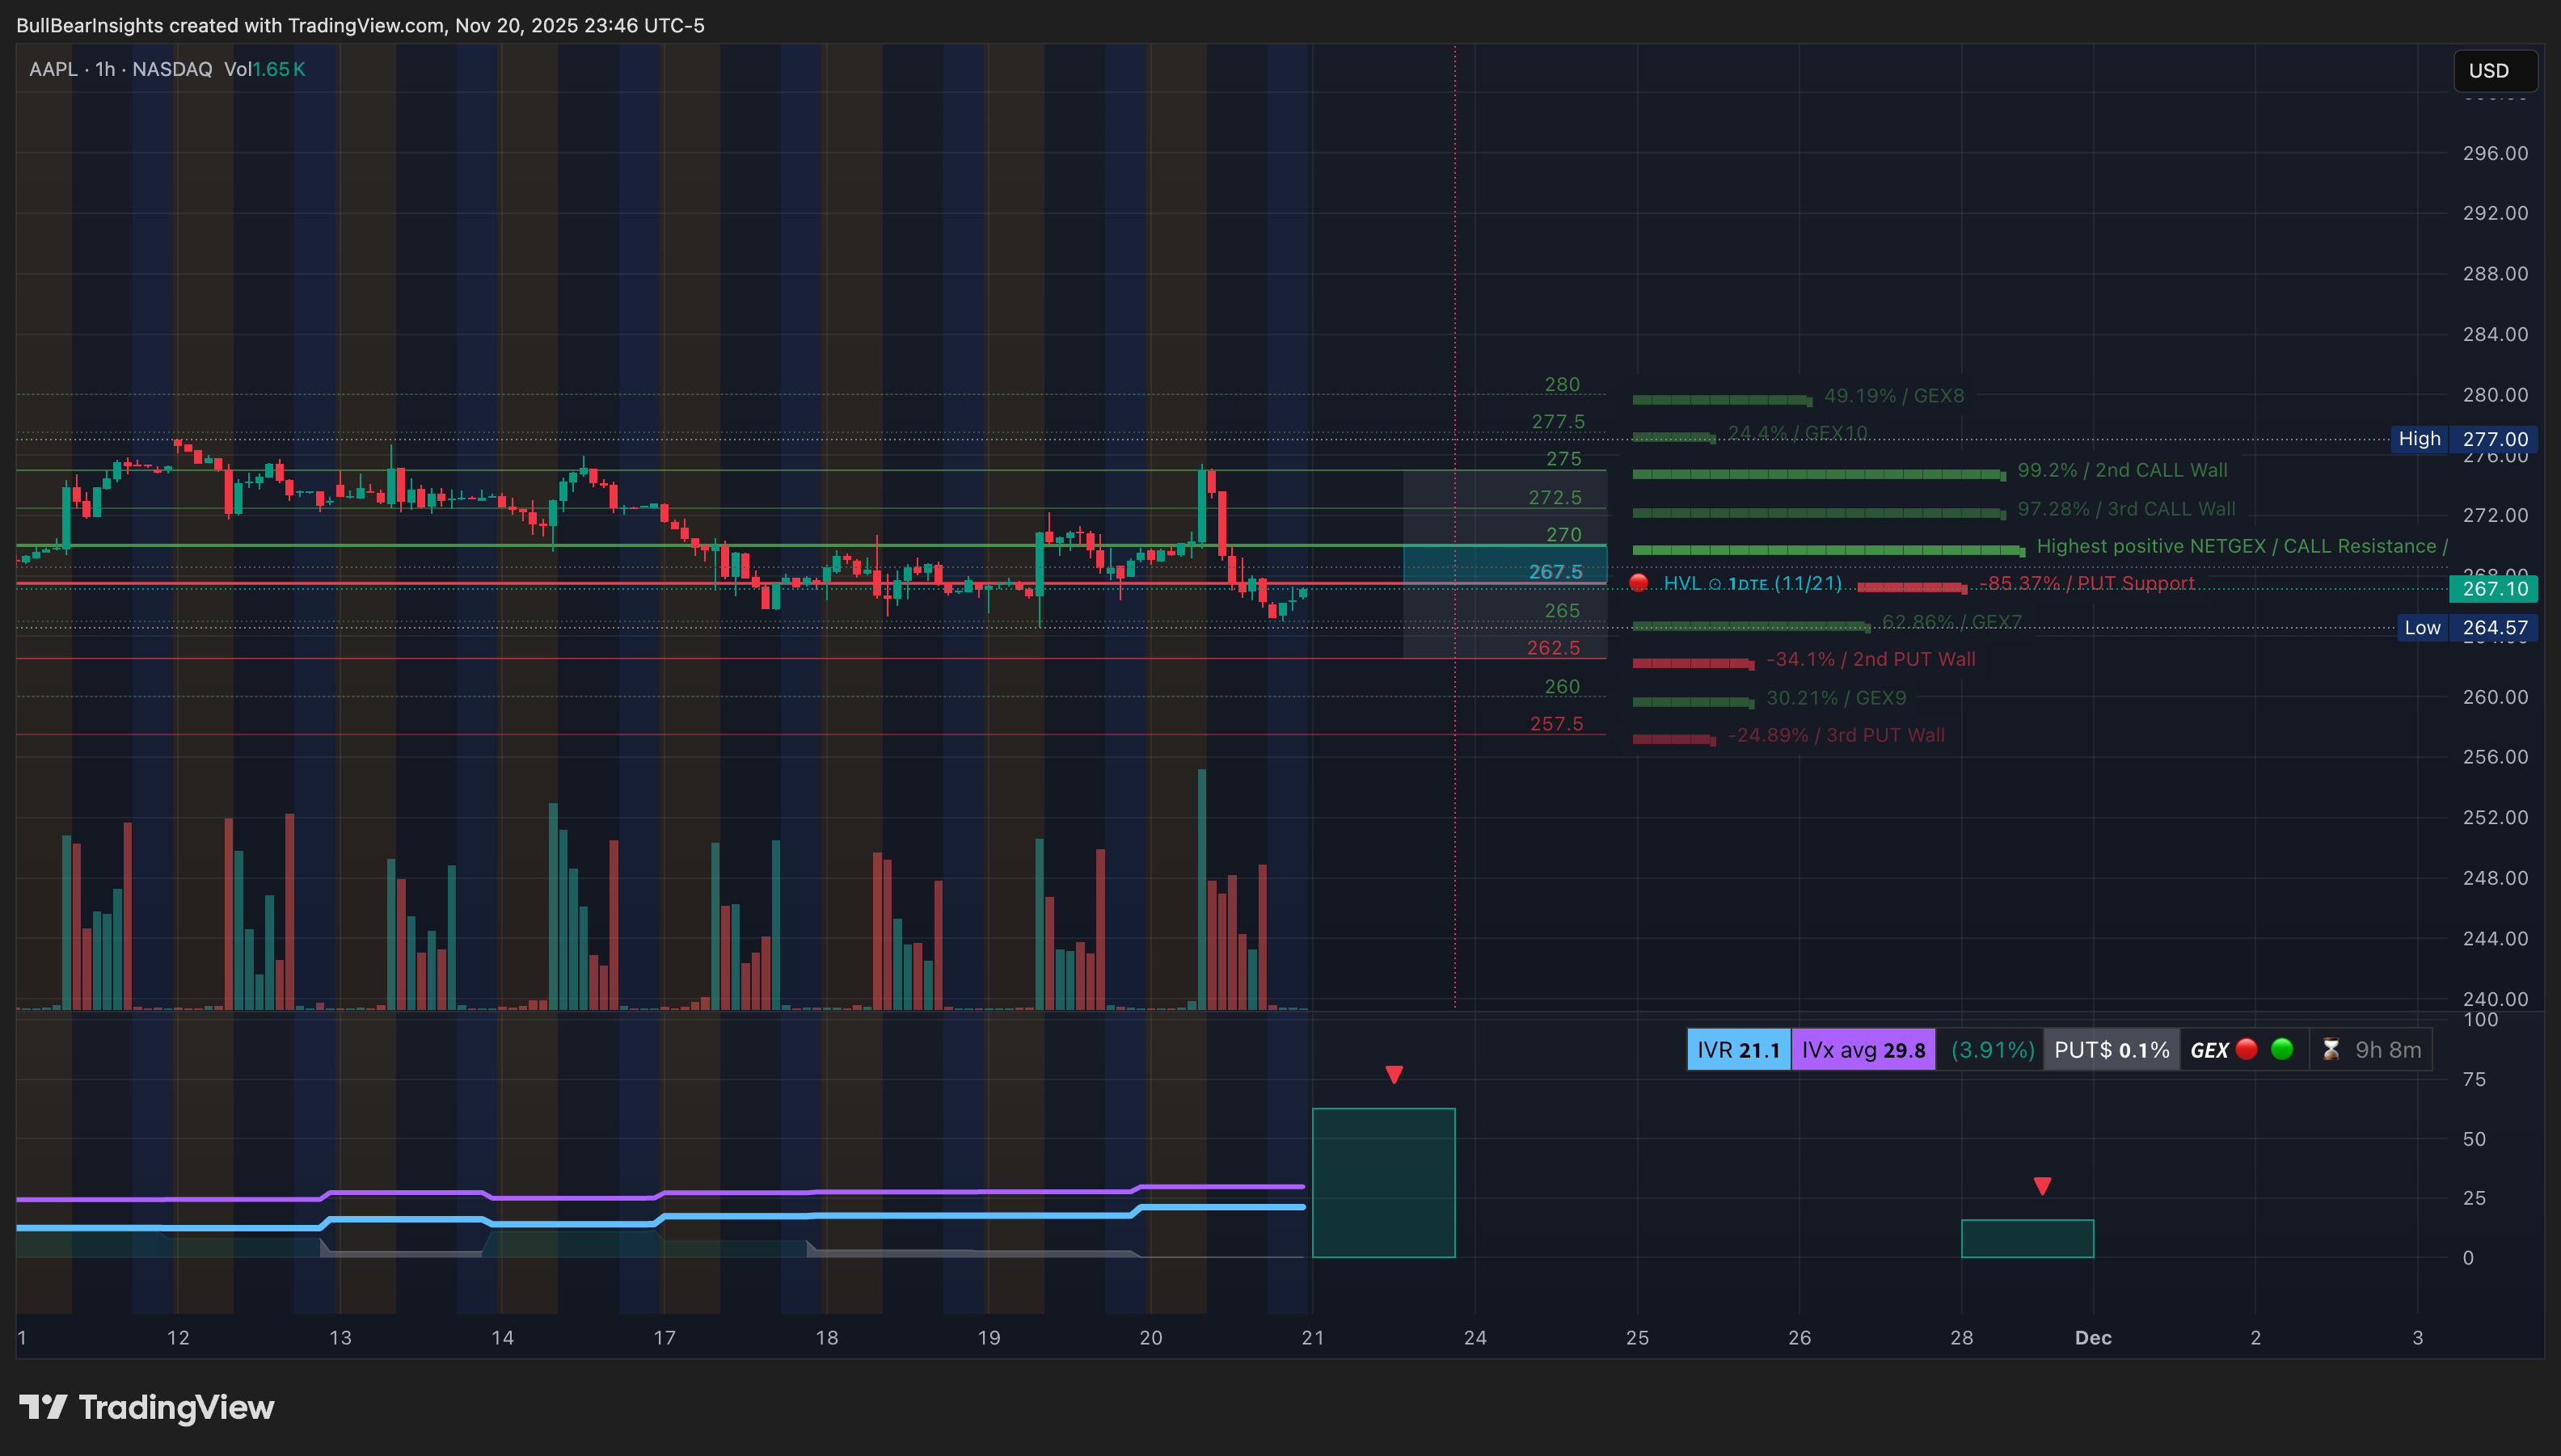Image resolution: width=2561 pixels, height=1456 pixels.
Task: Click the AAPL 1h NASDAQ symbol label
Action: [120, 69]
